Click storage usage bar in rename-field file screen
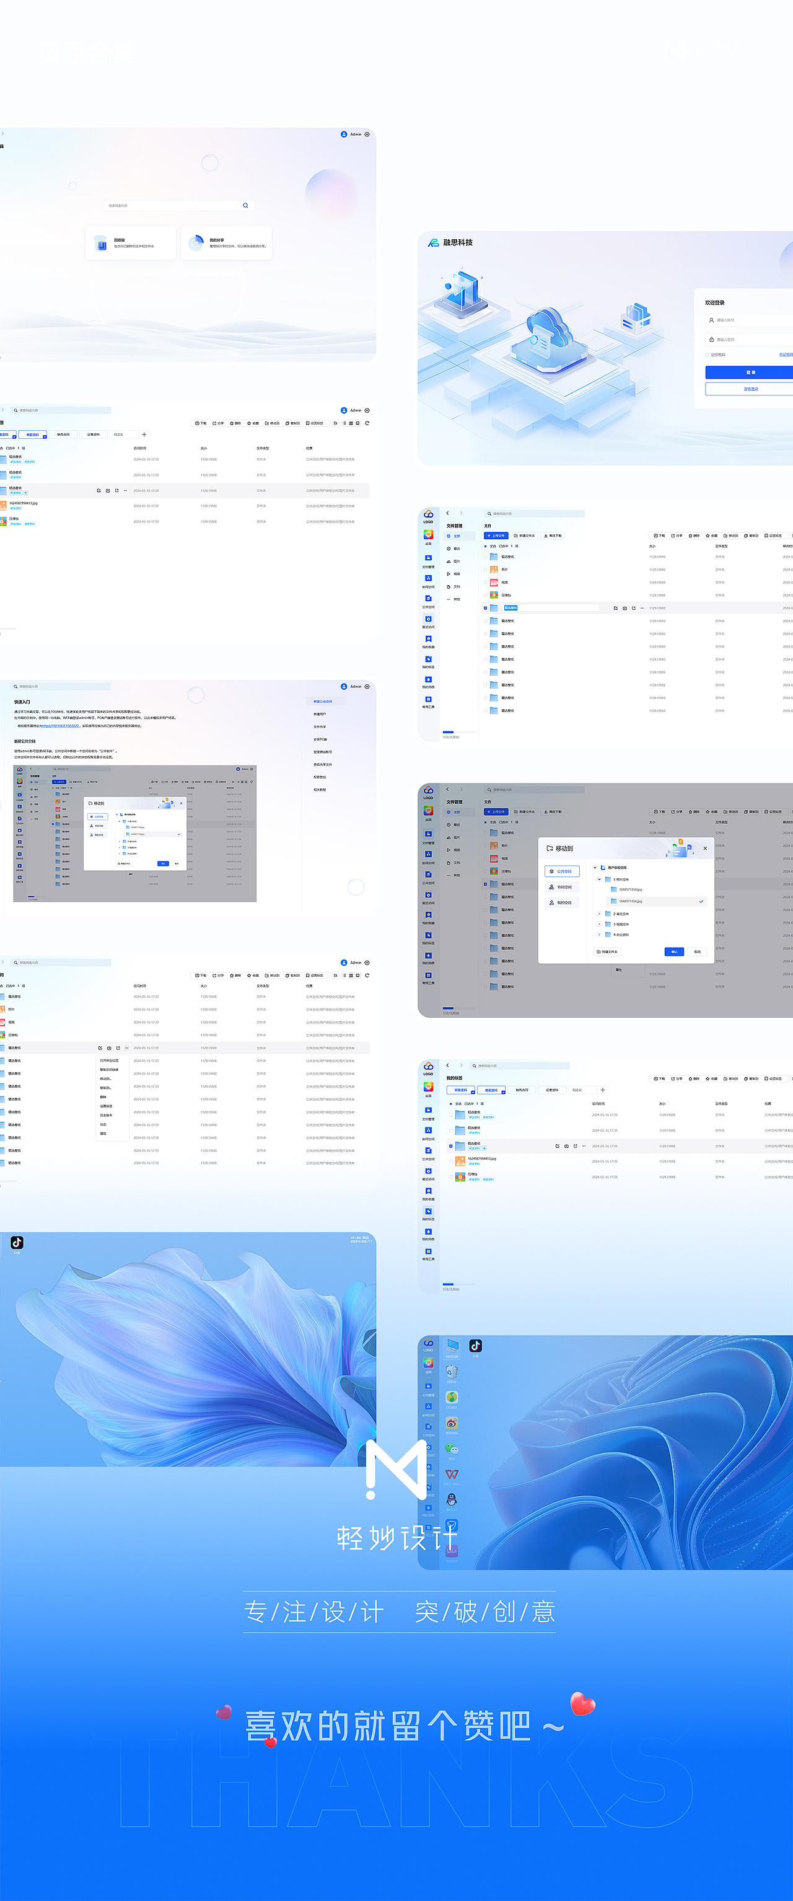 pyautogui.click(x=459, y=732)
